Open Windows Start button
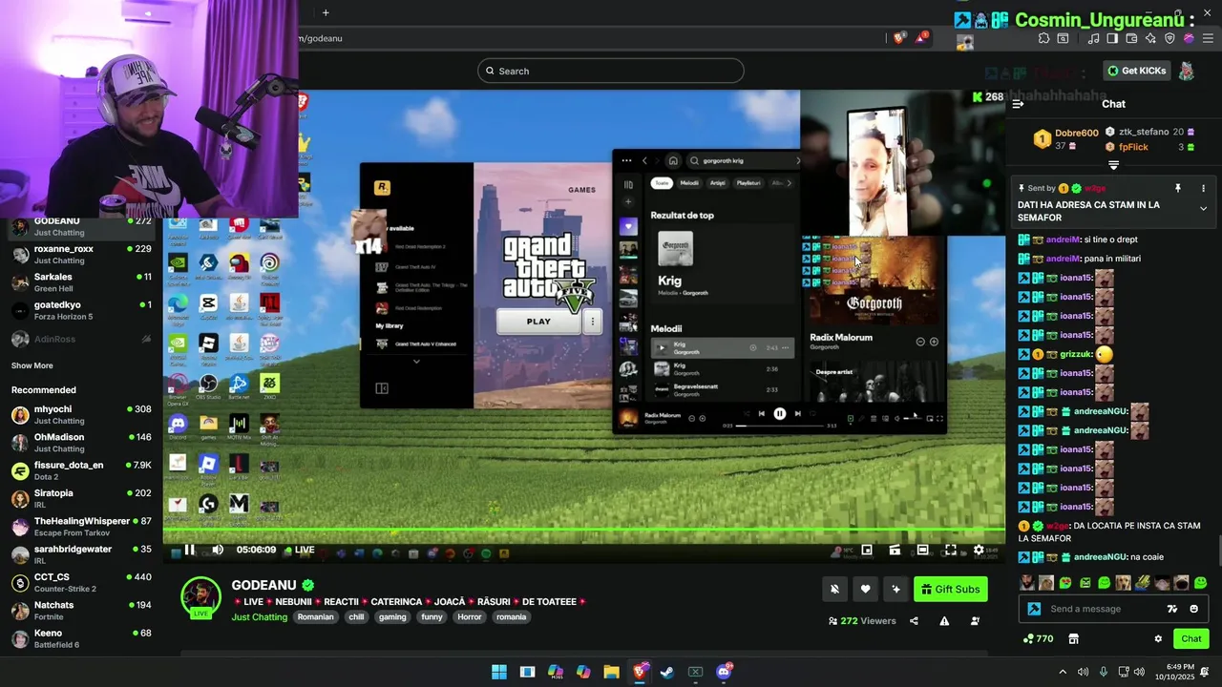This screenshot has width=1222, height=687. (x=499, y=672)
